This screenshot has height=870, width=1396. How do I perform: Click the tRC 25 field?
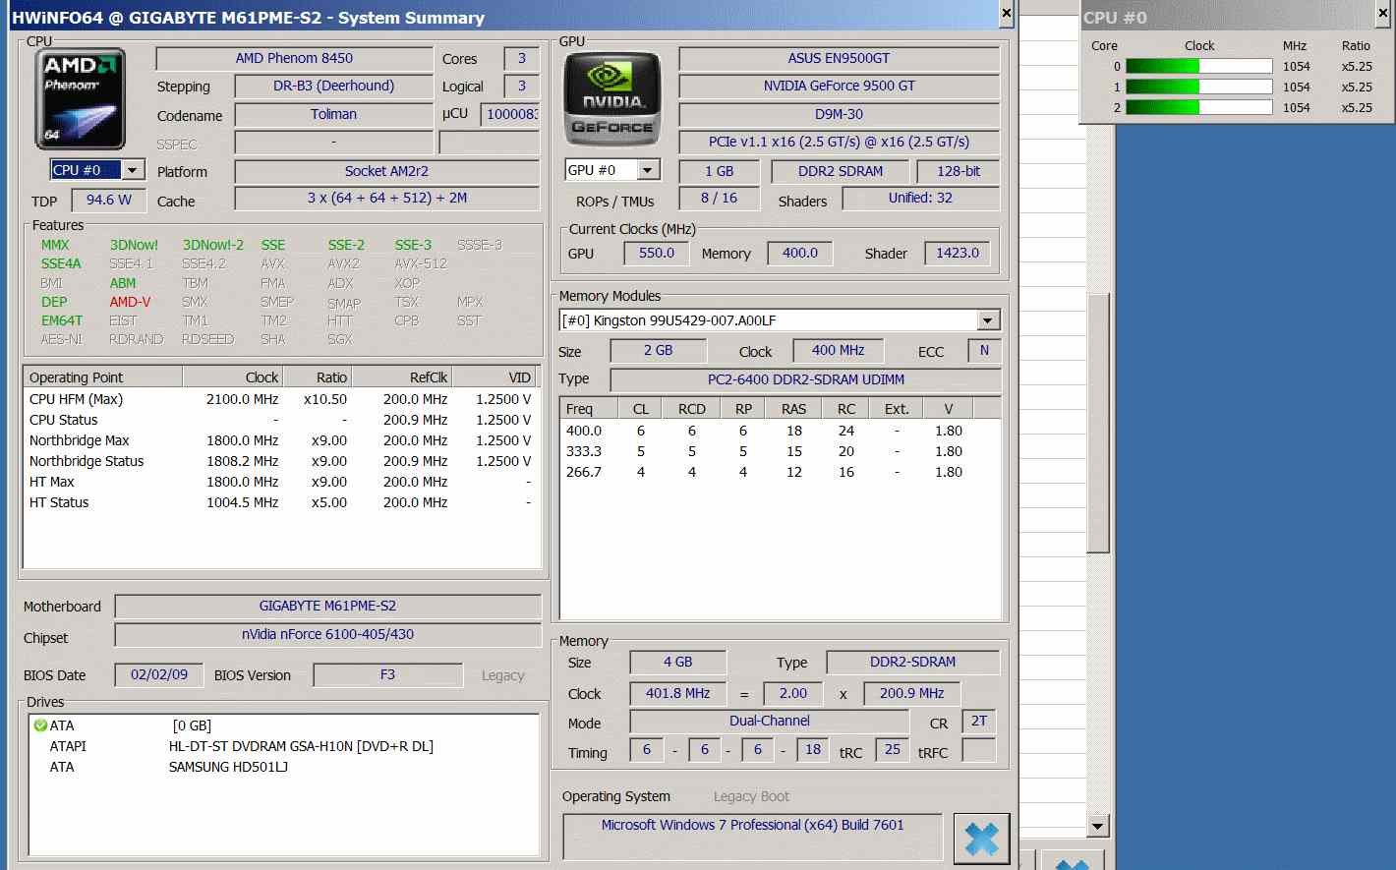(x=892, y=750)
